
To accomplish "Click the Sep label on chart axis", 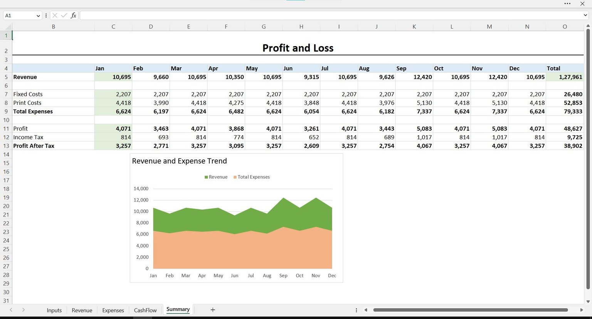I will pyautogui.click(x=283, y=276).
